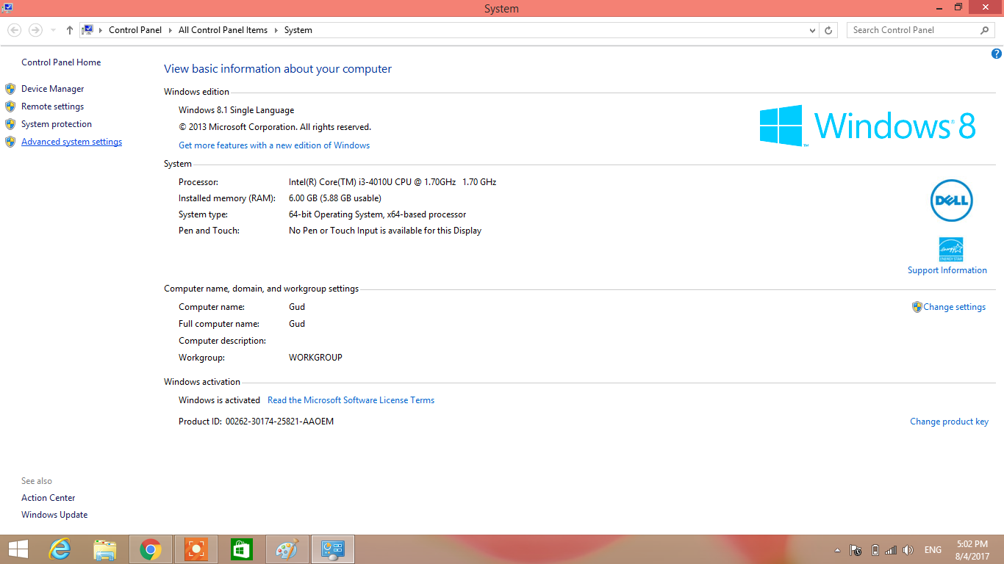Screen dimensions: 1004x564
Task: Switch to Paint on the taskbar
Action: coord(287,549)
